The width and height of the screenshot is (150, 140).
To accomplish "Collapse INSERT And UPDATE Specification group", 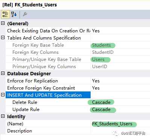I will [x=3, y=95].
